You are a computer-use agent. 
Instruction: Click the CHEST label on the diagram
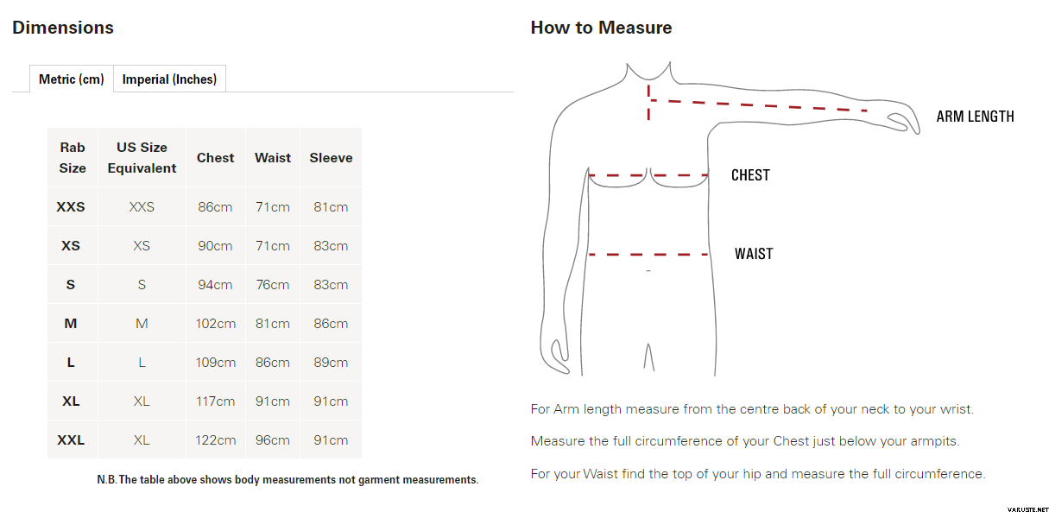click(x=750, y=175)
